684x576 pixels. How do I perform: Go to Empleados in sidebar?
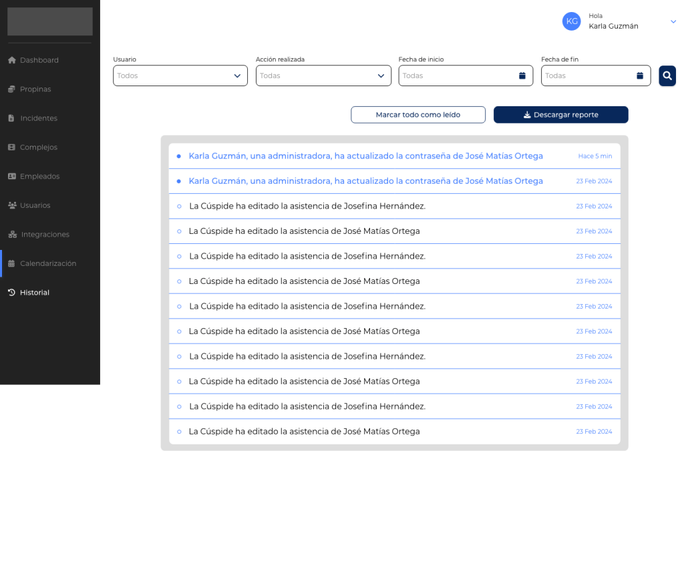point(39,176)
